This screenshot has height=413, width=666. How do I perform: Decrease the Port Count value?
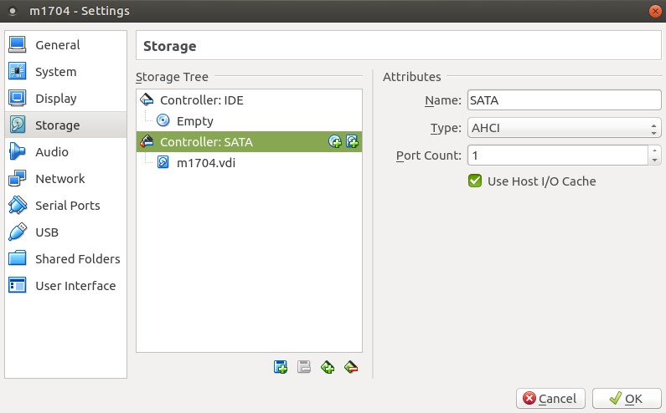point(654,161)
